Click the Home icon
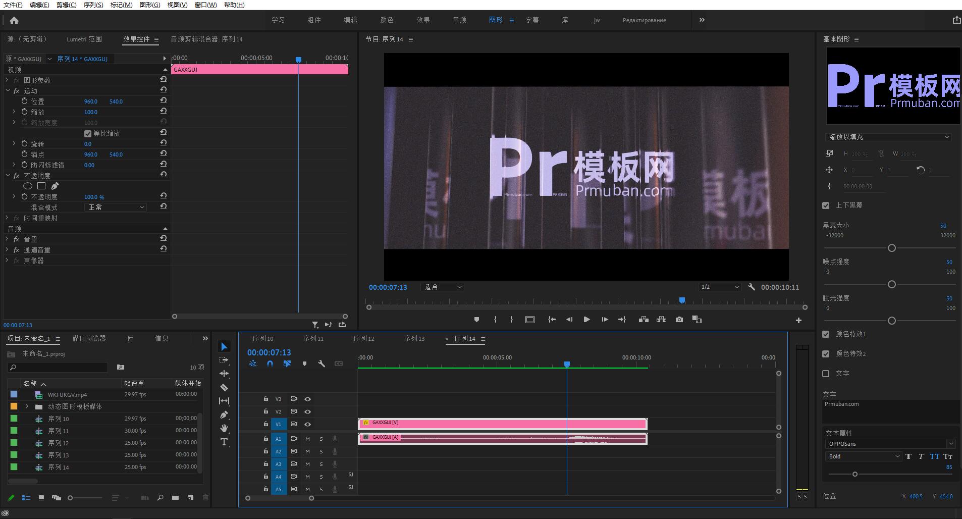The image size is (962, 519). tap(14, 21)
